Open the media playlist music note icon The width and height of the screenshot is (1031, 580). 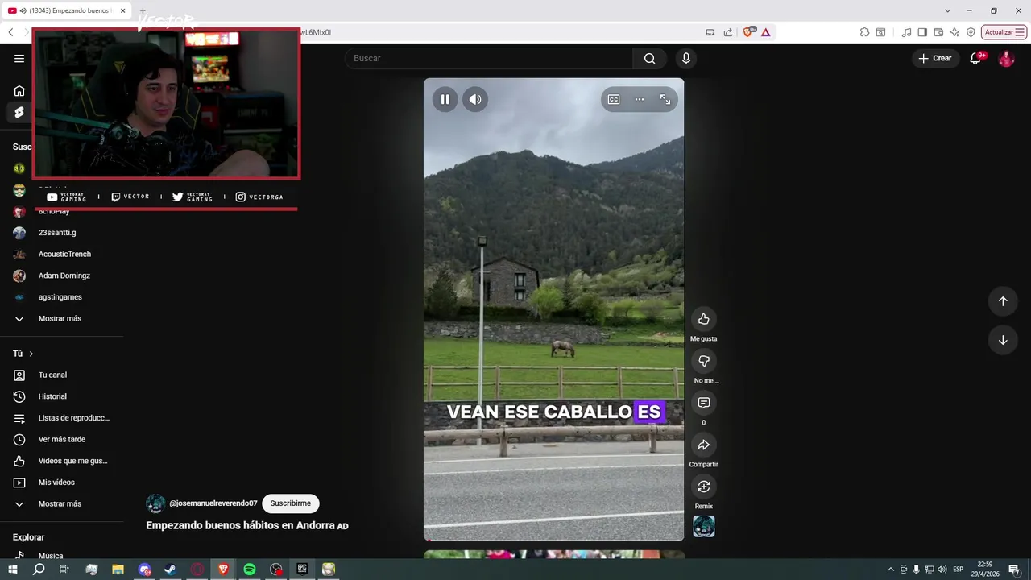pos(907,32)
